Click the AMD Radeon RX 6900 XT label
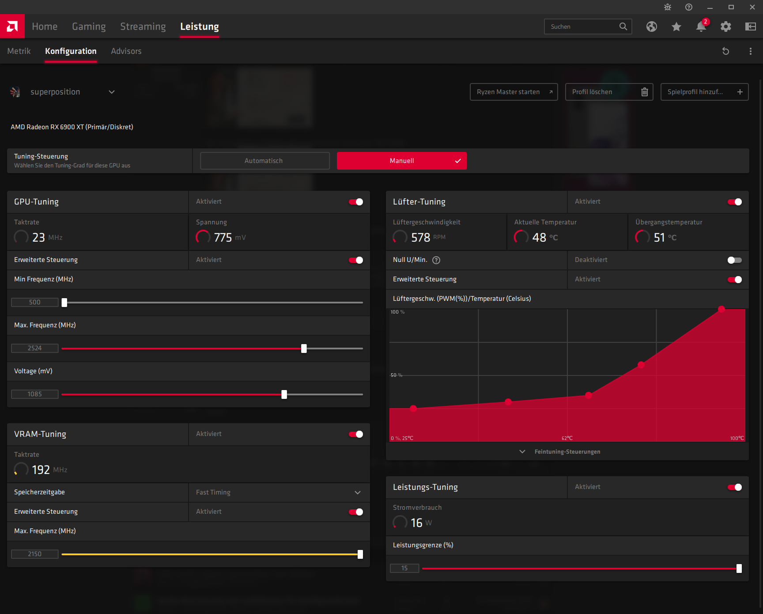This screenshot has height=614, width=763. pos(72,127)
